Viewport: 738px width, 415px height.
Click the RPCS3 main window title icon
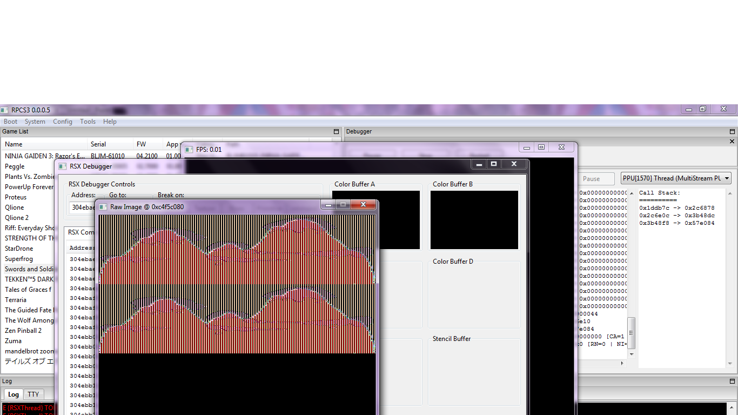(x=5, y=110)
